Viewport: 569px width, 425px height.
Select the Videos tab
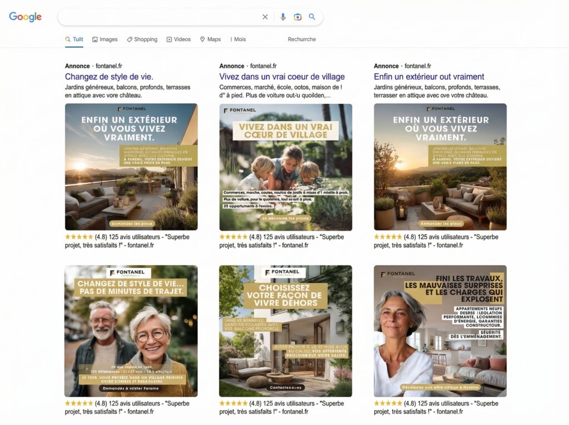[x=178, y=39]
